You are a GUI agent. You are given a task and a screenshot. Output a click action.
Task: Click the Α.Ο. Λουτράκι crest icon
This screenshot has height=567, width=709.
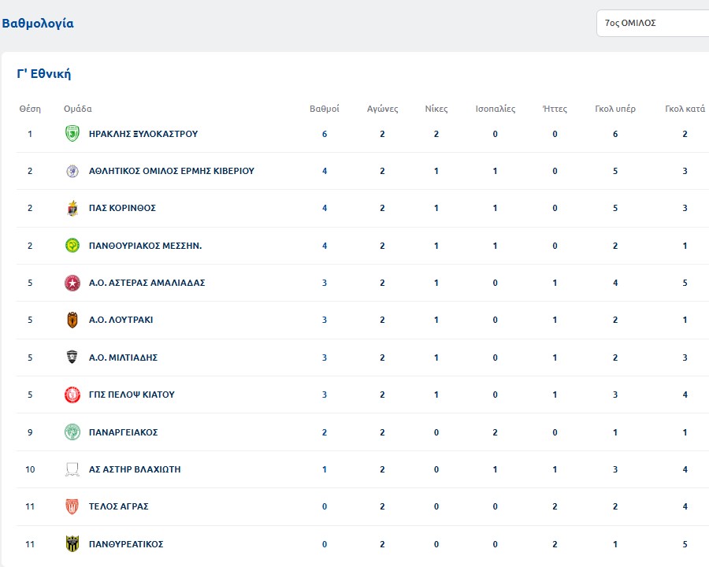click(72, 321)
